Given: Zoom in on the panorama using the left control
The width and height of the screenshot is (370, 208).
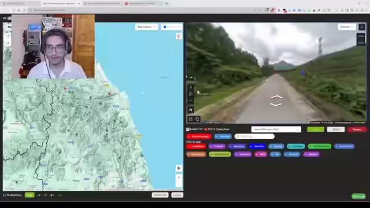Looking at the screenshot, I should pyautogui.click(x=191, y=87).
